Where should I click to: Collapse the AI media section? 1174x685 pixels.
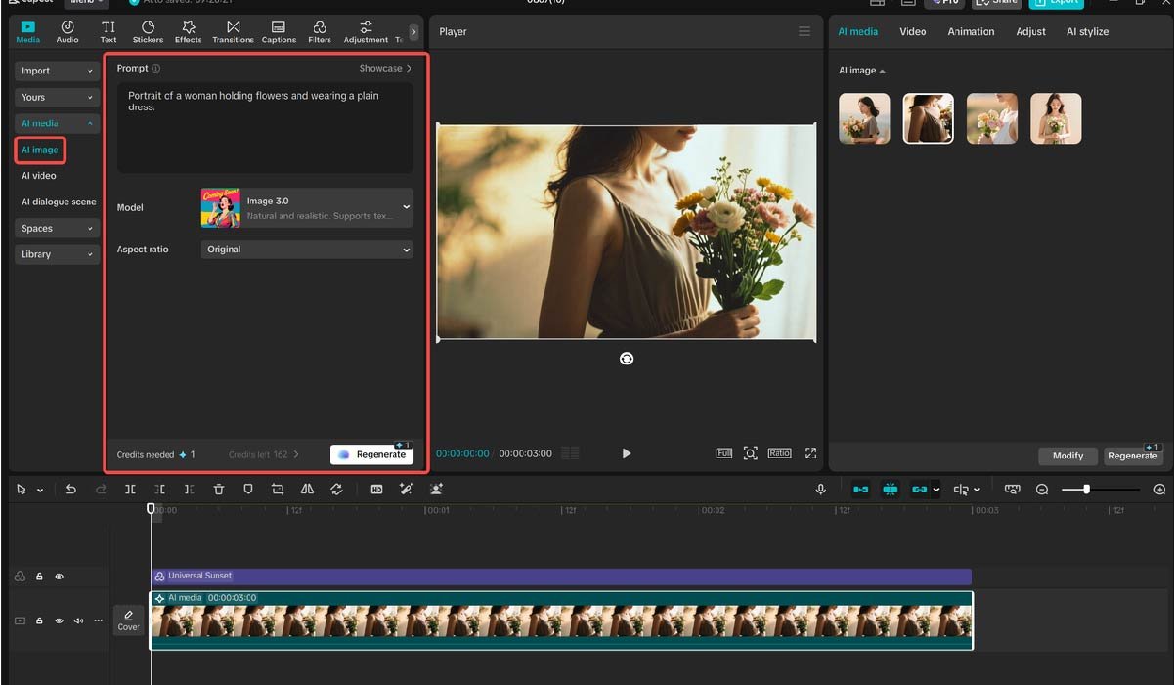coord(57,124)
